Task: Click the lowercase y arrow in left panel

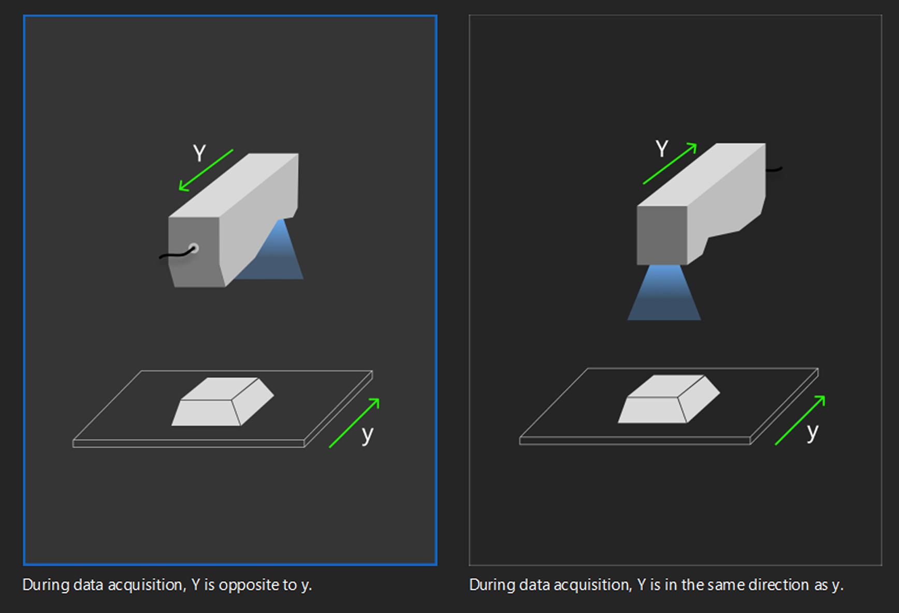Action: tap(354, 423)
